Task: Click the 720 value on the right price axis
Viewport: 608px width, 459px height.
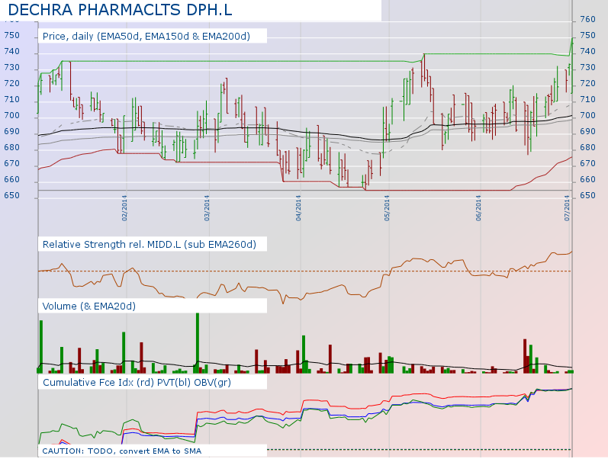Action: tap(587, 83)
